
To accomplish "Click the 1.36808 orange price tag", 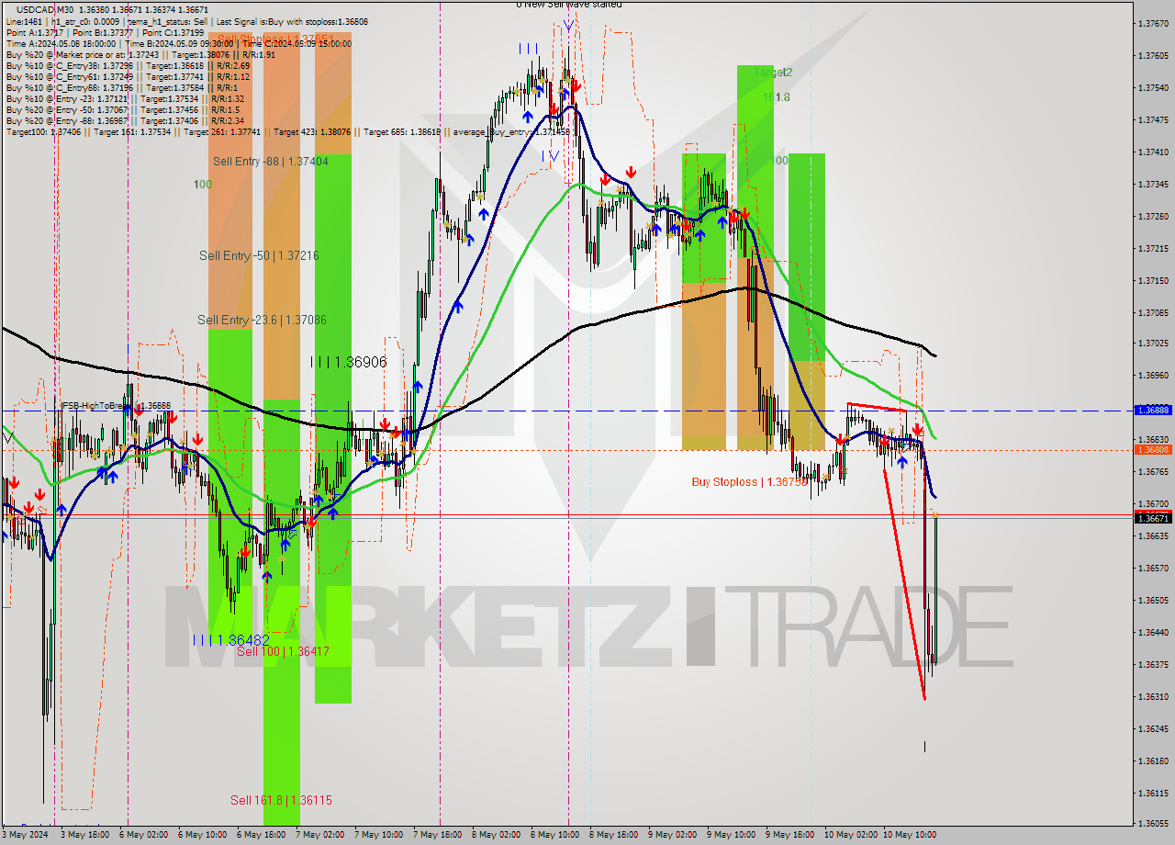I will click(x=1153, y=450).
